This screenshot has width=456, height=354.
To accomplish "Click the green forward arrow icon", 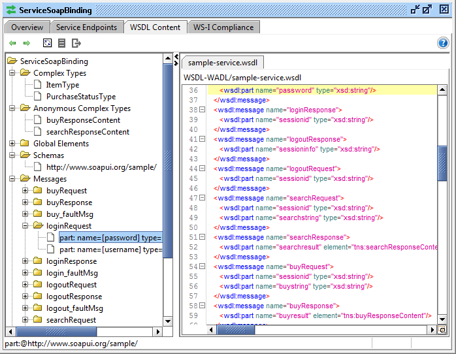I will 27,43.
